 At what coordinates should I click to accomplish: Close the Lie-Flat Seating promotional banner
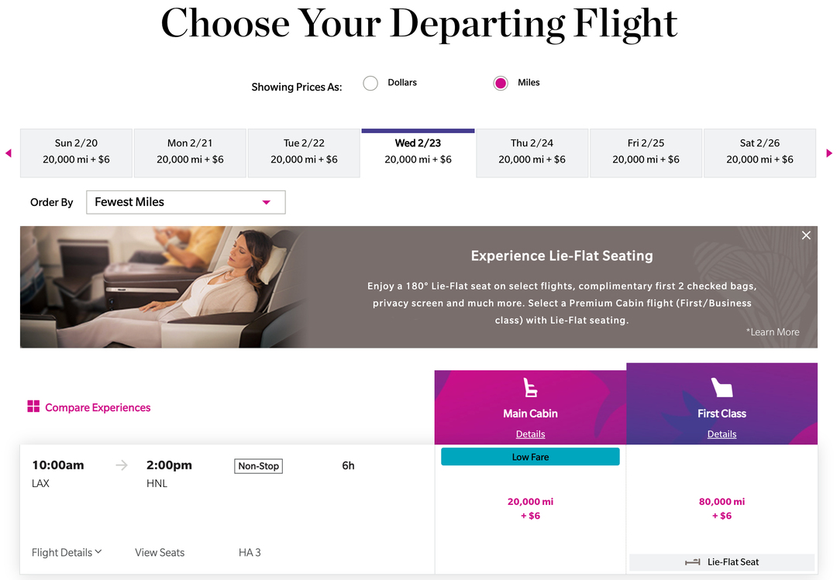[x=806, y=235]
